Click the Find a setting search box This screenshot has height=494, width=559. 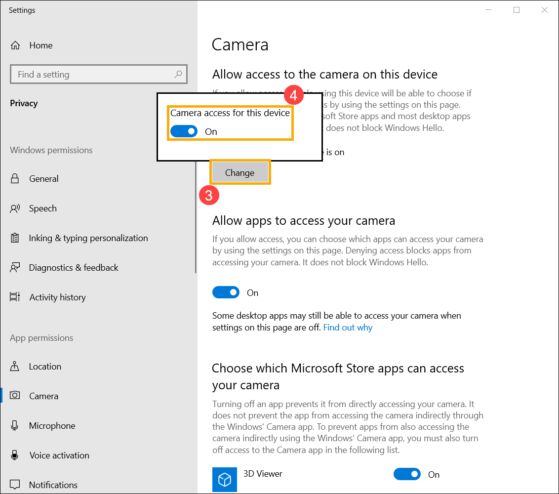(x=99, y=74)
